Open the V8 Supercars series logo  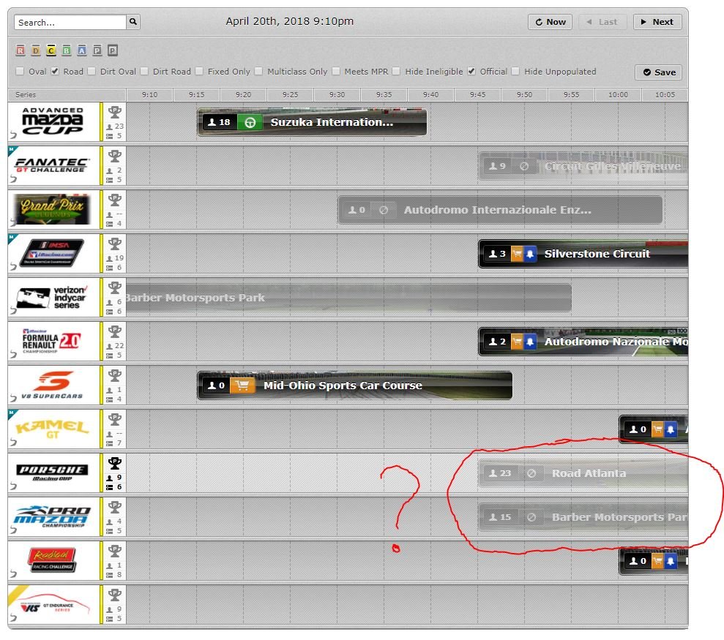click(x=53, y=385)
